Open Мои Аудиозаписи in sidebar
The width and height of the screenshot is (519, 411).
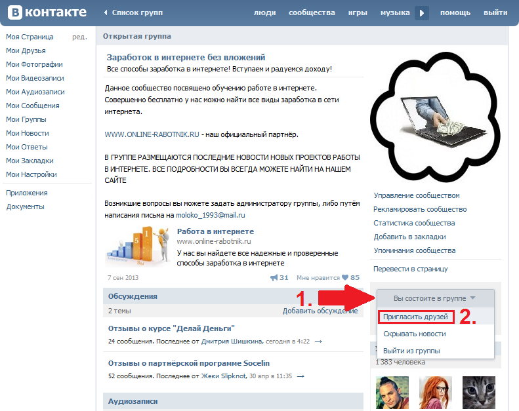coord(35,92)
